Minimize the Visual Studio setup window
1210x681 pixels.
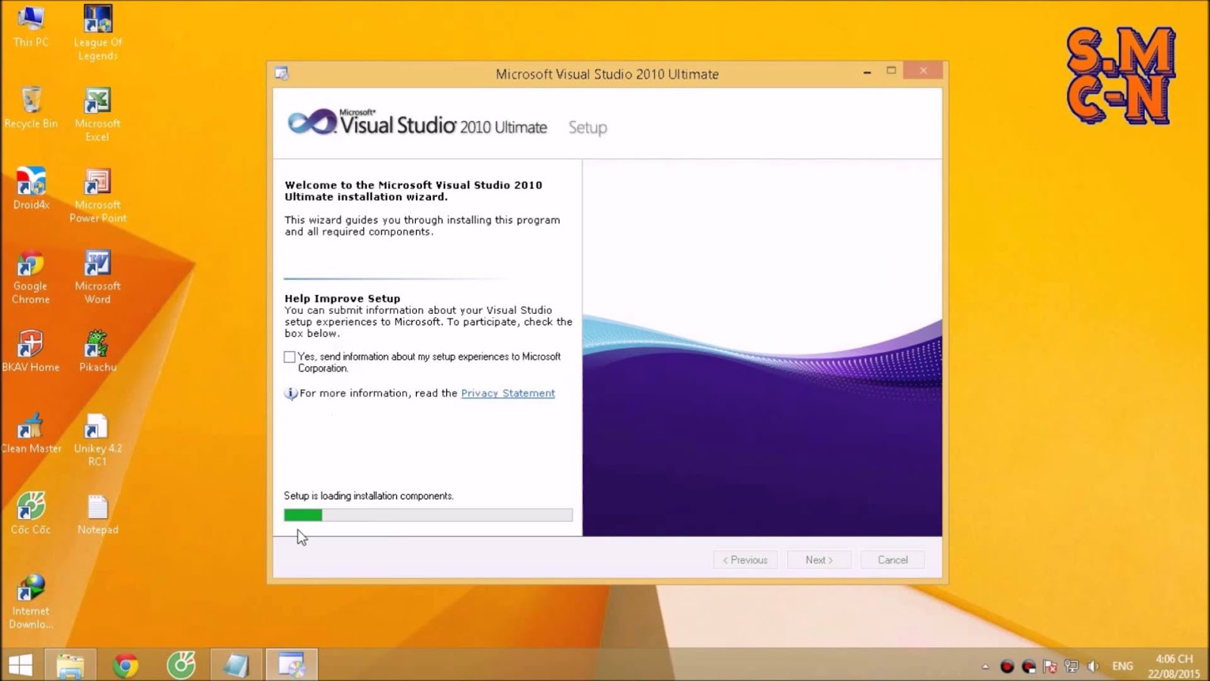(x=867, y=71)
